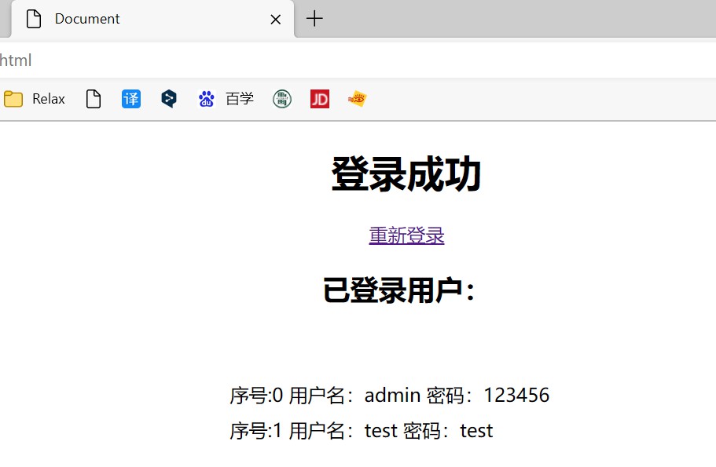Click the page icon on the Document tab

coord(34,19)
